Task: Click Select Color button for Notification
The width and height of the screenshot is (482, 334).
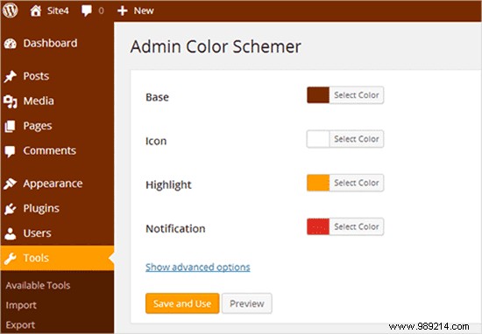Action: 357,226
